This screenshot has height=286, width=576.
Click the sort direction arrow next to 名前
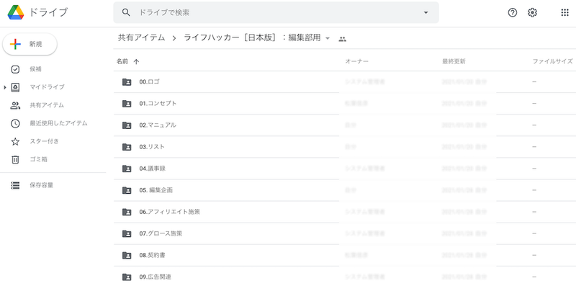[136, 62]
